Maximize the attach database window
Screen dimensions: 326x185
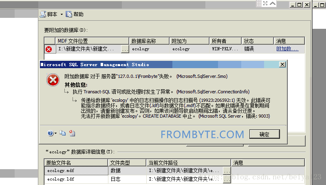click(300, 5)
